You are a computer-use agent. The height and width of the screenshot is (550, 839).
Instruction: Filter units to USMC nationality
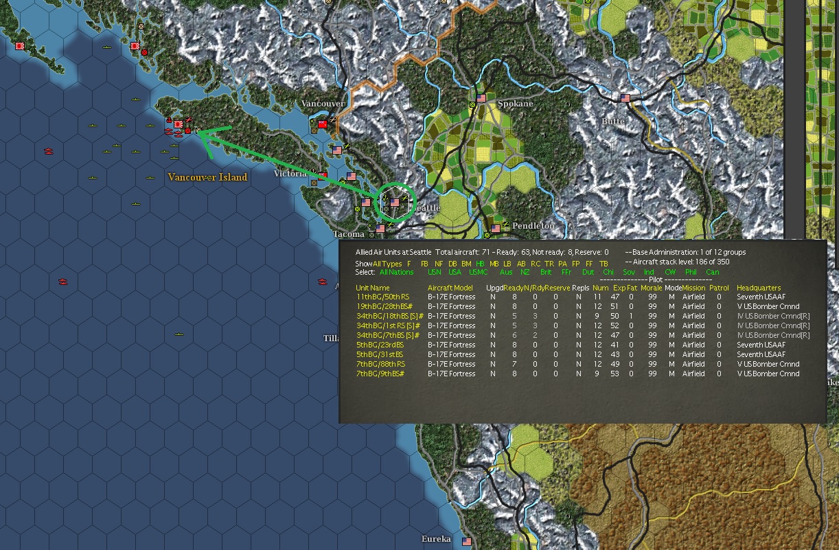point(479,272)
